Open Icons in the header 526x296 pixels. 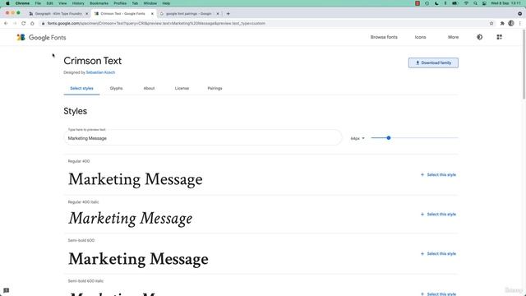click(420, 37)
